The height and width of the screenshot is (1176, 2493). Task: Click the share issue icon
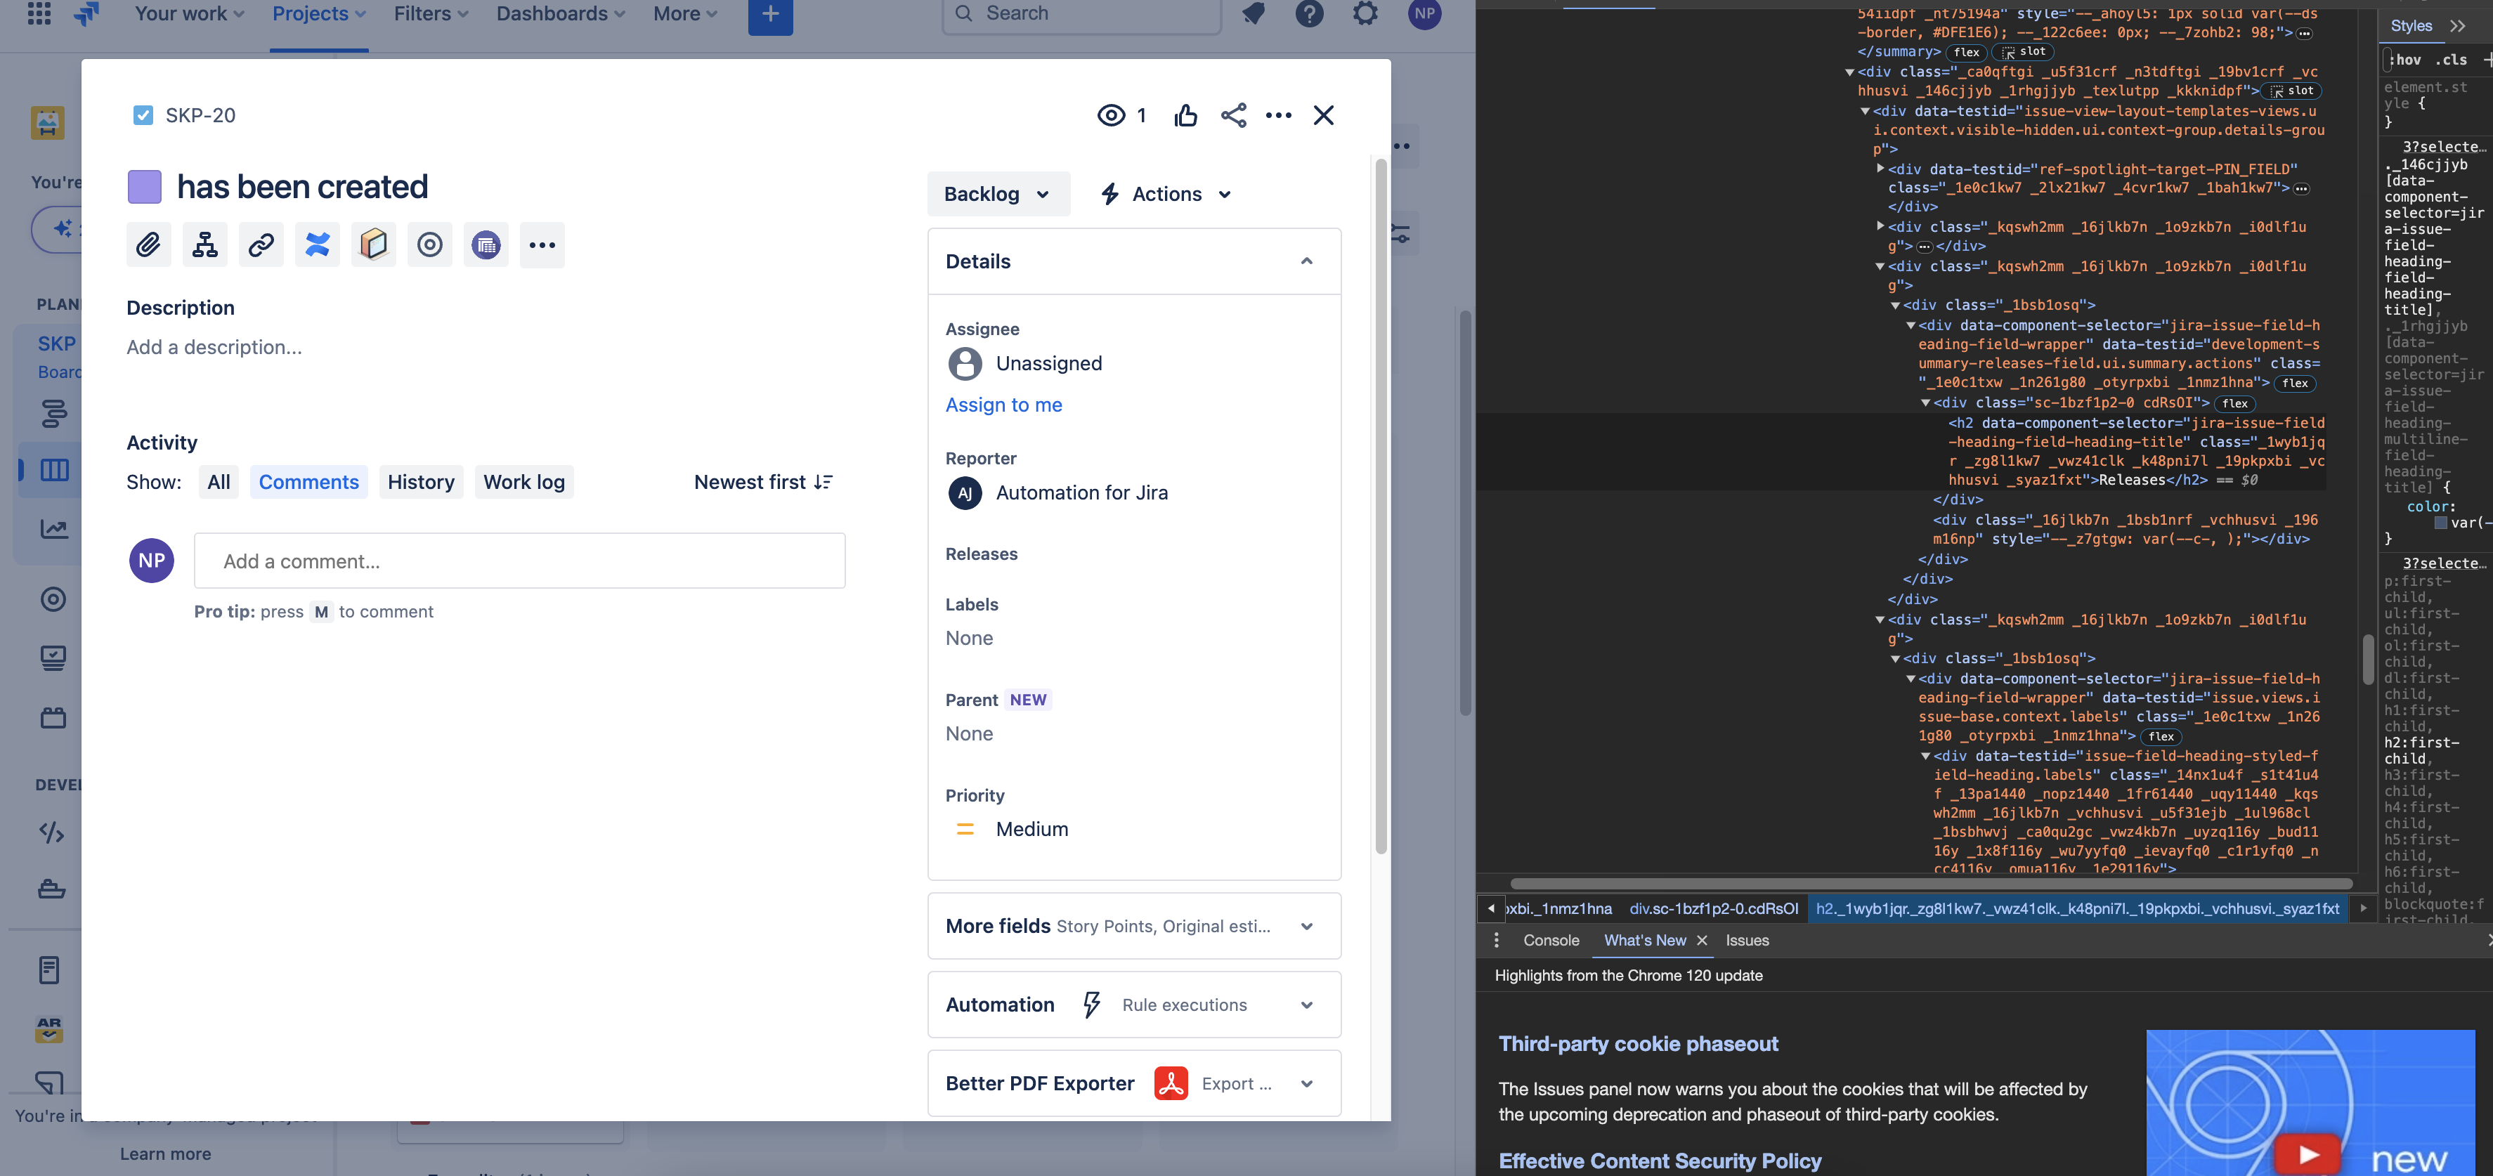1233,116
